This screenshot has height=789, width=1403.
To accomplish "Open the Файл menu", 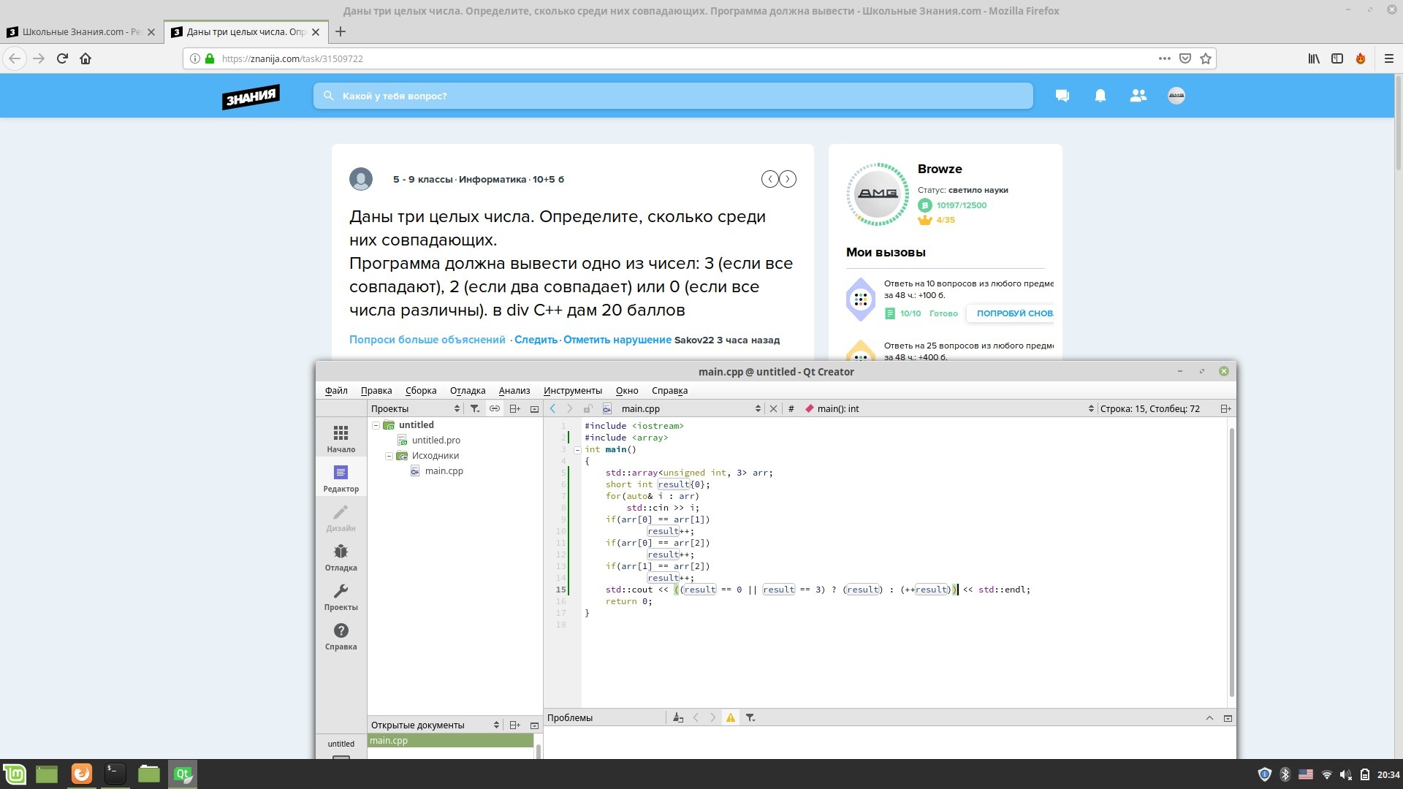I will point(336,391).
